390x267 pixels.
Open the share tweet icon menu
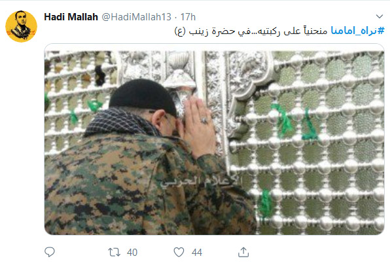point(243,252)
